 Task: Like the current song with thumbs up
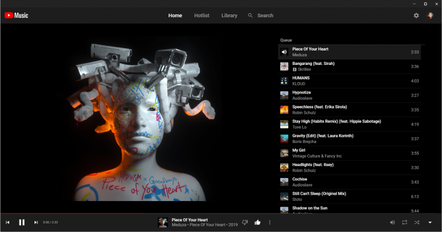tap(257, 222)
